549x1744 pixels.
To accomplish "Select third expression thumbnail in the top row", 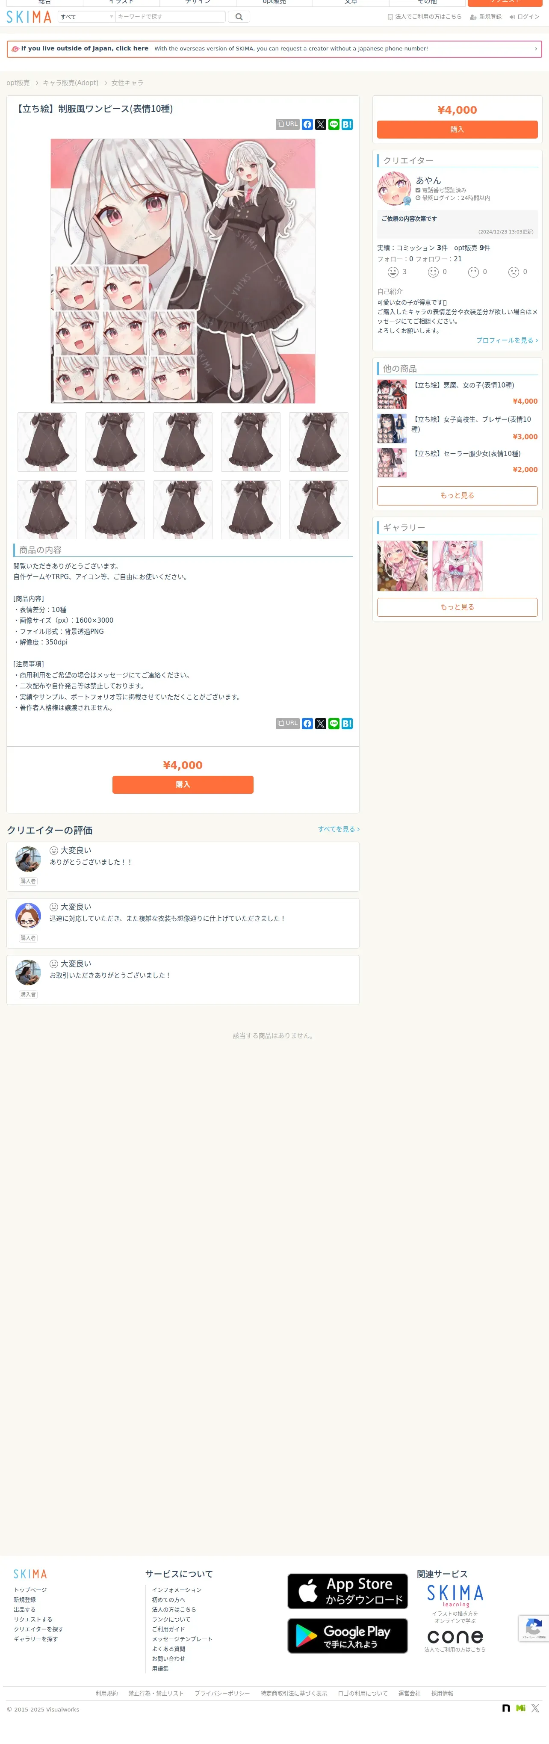I will 183,442.
